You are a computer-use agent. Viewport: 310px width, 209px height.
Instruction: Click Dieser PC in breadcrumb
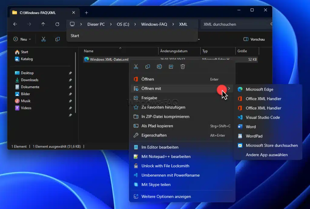96,24
